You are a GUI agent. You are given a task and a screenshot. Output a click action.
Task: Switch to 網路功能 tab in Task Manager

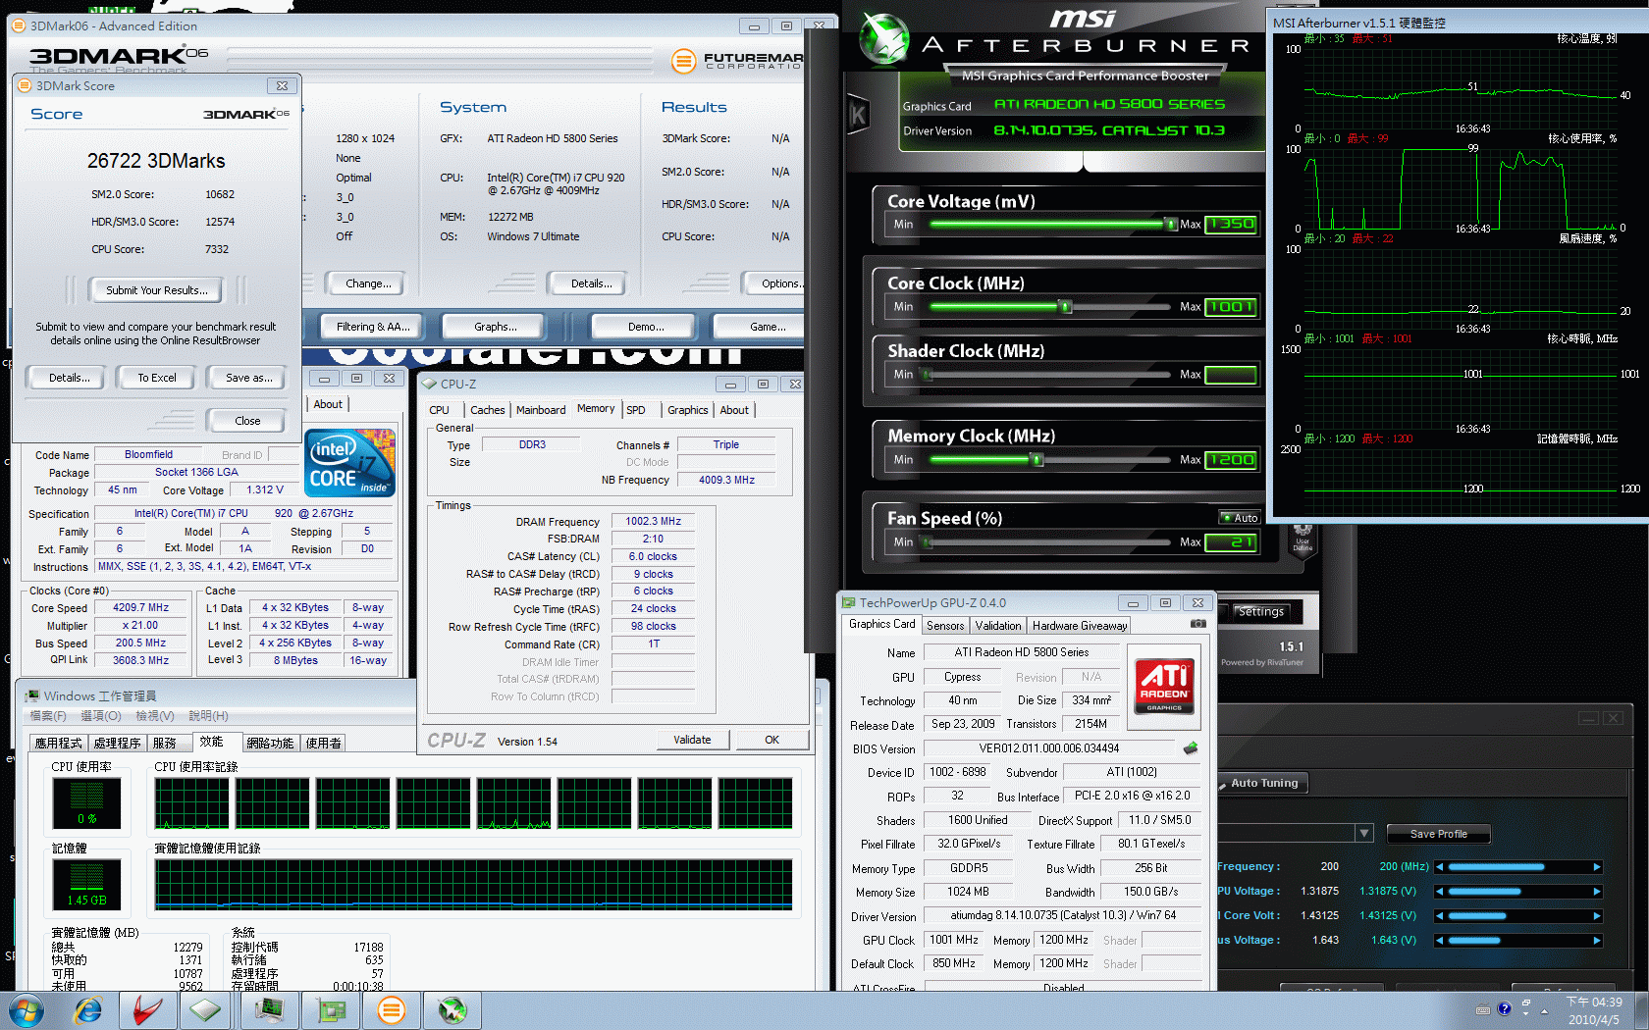(270, 743)
